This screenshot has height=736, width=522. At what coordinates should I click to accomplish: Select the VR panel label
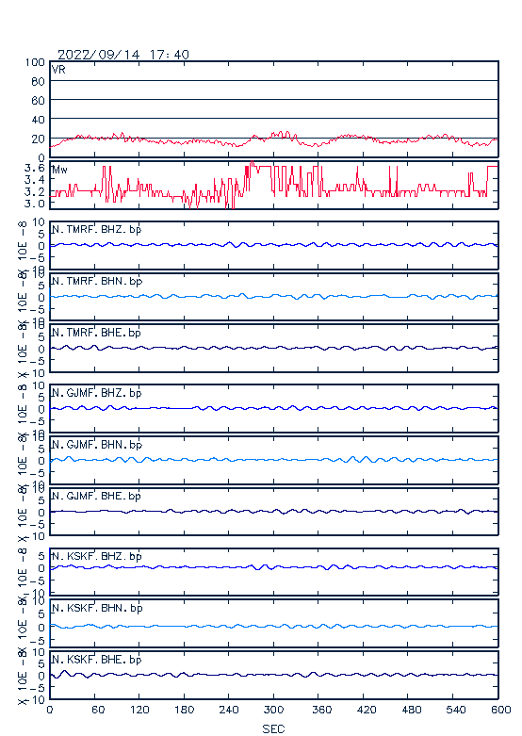coord(58,70)
